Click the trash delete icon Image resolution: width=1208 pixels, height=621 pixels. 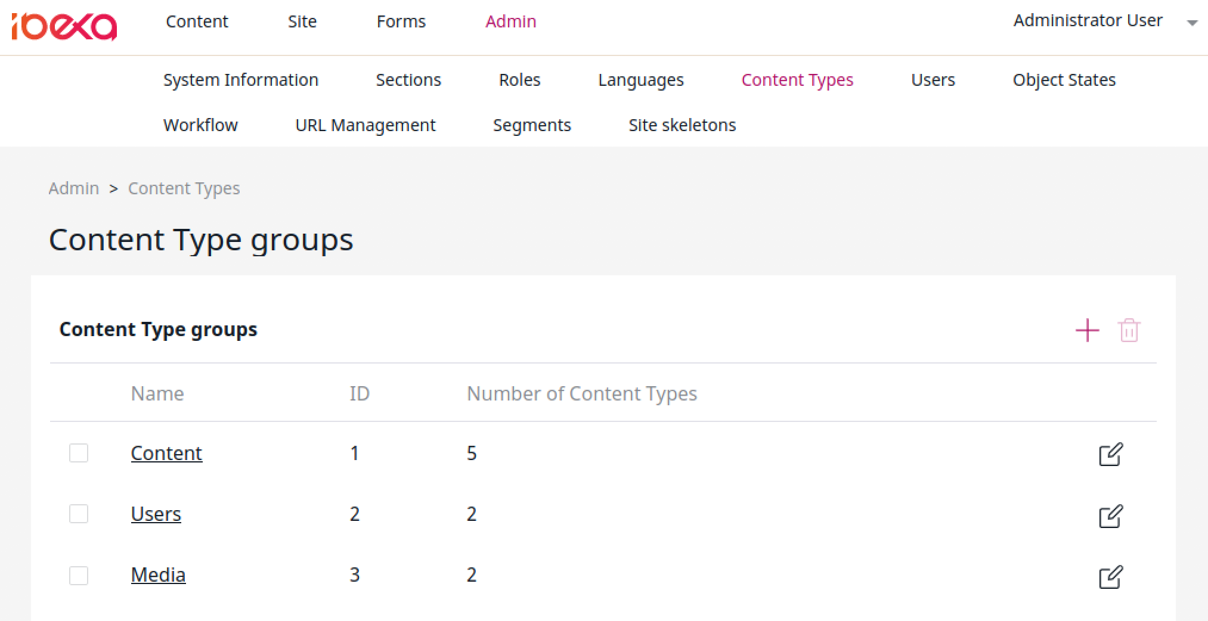pyautogui.click(x=1129, y=330)
